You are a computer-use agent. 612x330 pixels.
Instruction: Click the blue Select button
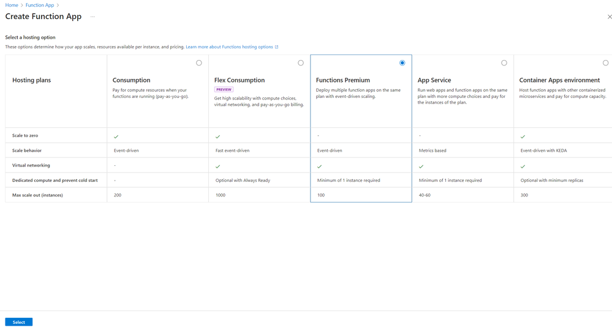19,322
